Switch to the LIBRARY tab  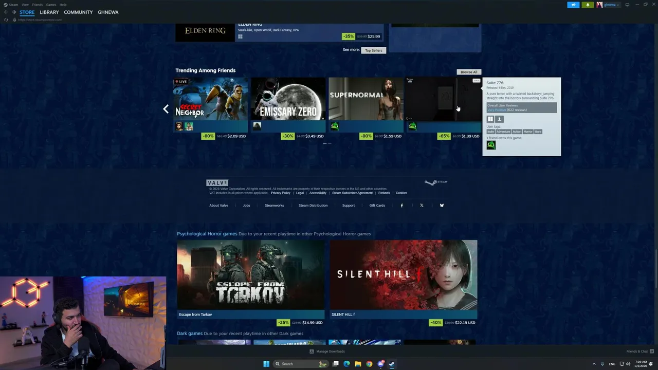coord(49,12)
